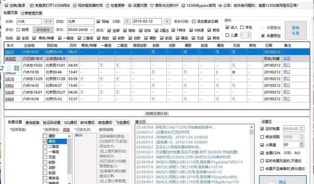
Task: Toggle 定时抢票 checkbox
Action: click(x=262, y=129)
